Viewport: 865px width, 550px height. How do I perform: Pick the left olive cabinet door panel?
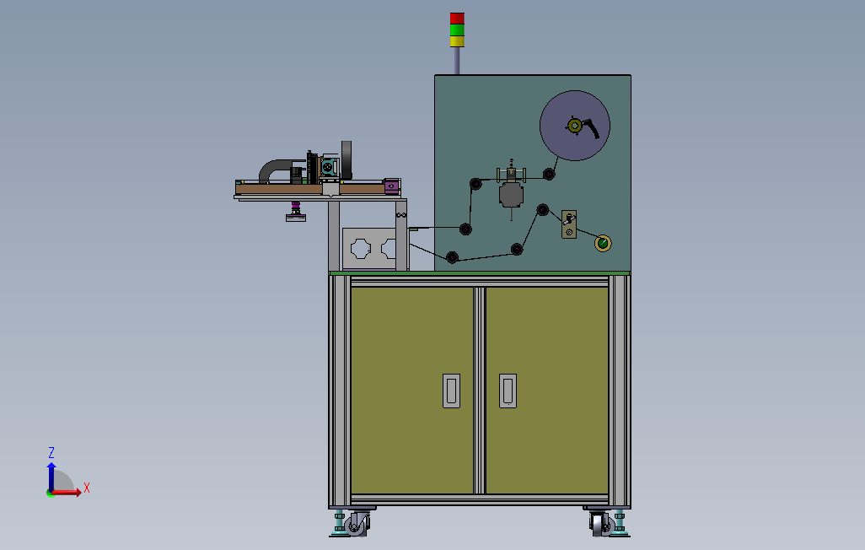coord(412,390)
